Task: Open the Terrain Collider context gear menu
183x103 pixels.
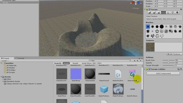Action: (x=181, y=69)
